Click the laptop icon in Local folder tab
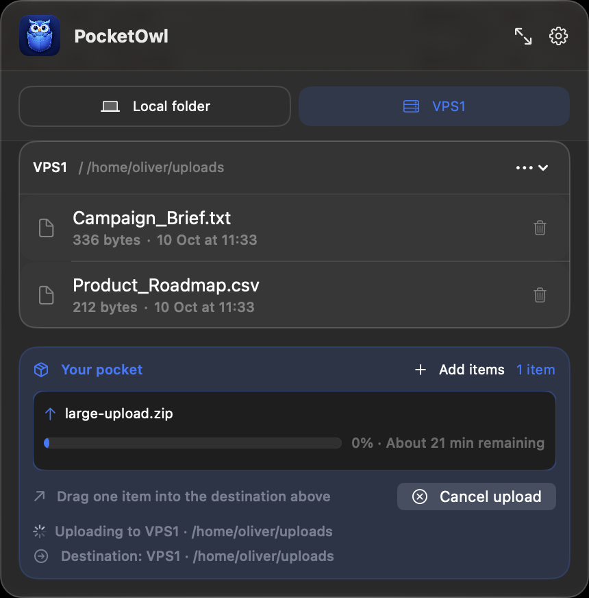The height and width of the screenshot is (598, 589). pos(110,106)
